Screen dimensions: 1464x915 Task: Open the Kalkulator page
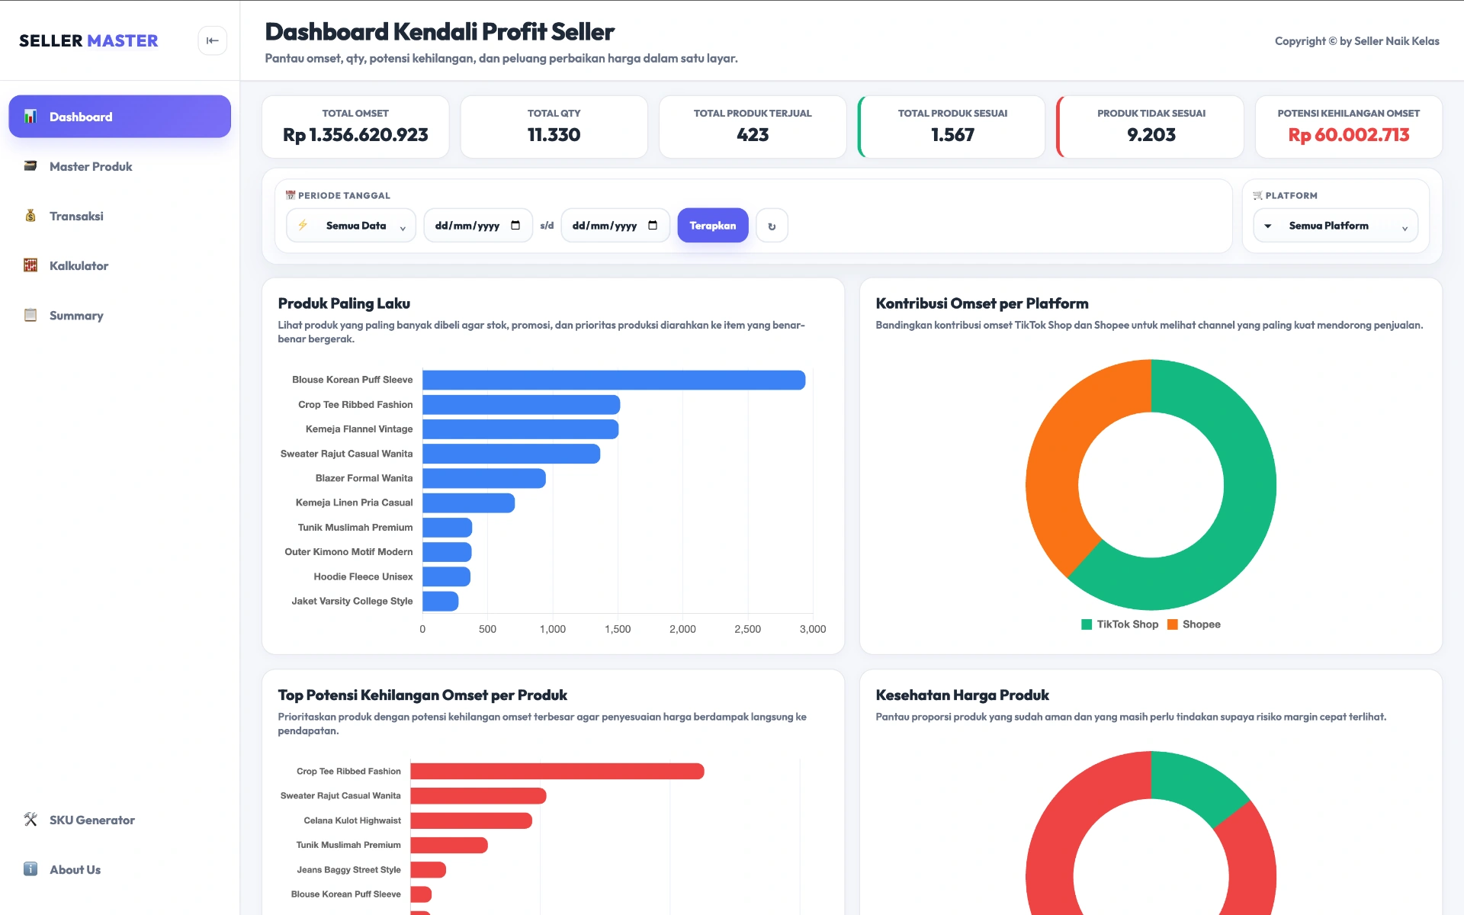(x=120, y=265)
